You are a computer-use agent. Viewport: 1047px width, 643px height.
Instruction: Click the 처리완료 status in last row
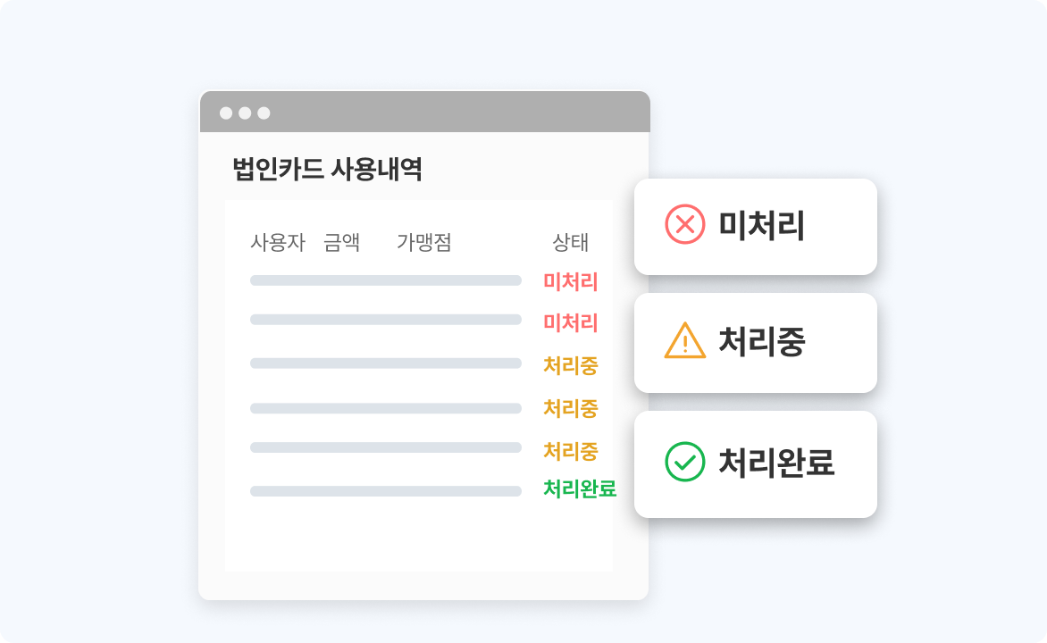pyautogui.click(x=580, y=489)
